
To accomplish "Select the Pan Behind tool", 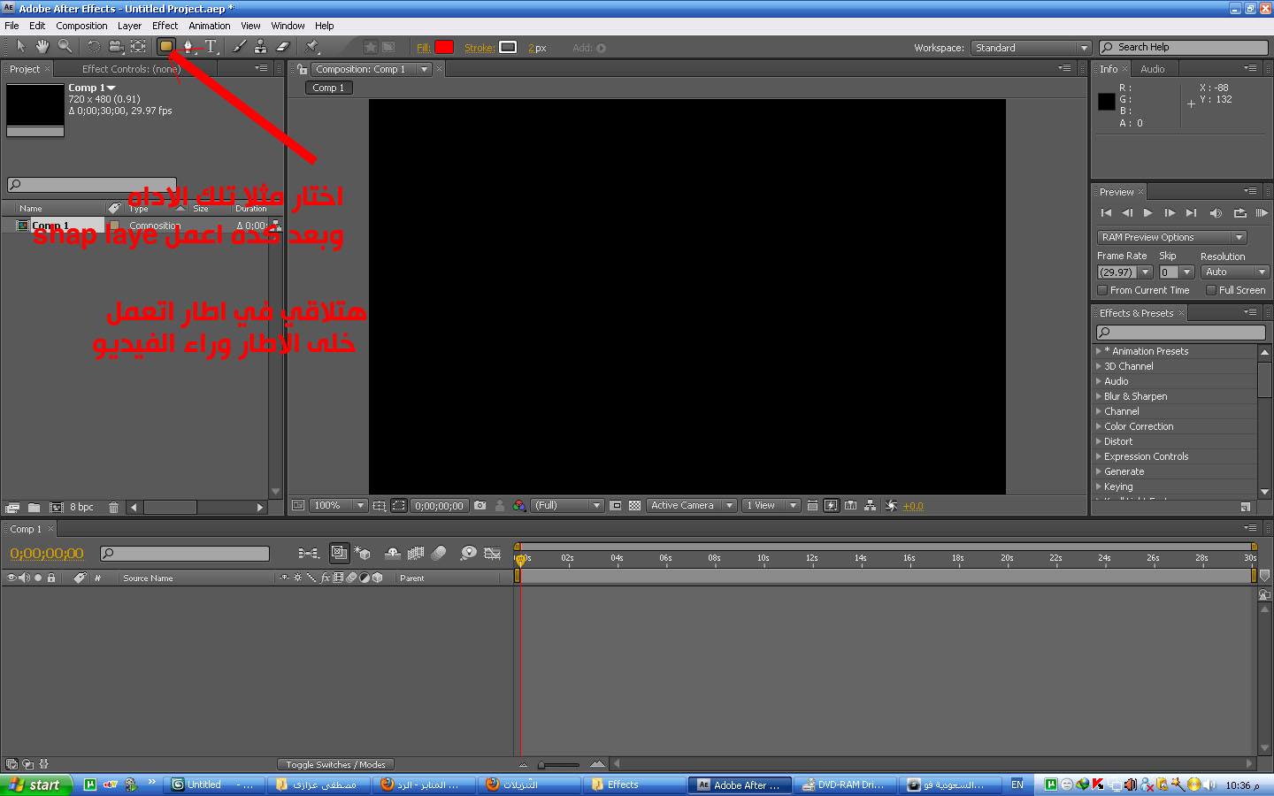I will point(138,46).
